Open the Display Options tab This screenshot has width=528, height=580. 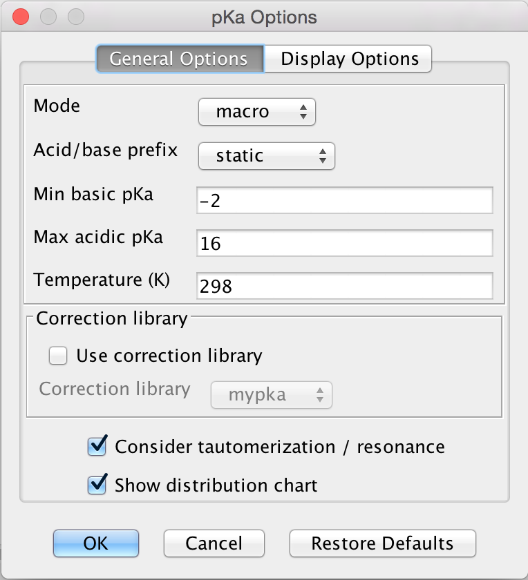pyautogui.click(x=349, y=59)
